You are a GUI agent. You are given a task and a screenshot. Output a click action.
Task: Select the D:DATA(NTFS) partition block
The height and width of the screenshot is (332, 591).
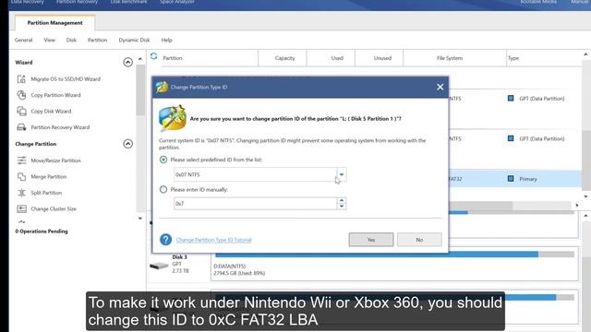point(394,265)
